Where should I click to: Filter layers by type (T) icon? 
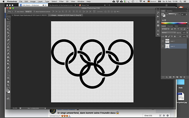[178, 29]
